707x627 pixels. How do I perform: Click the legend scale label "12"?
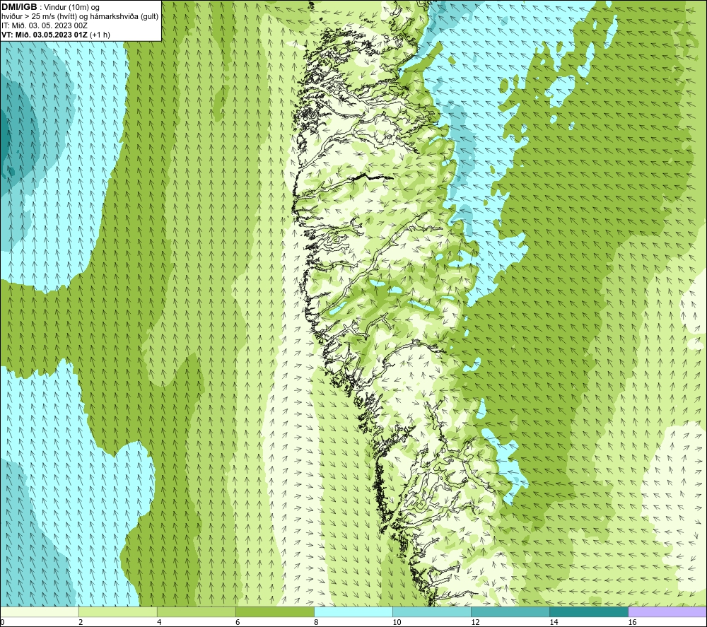[475, 622]
